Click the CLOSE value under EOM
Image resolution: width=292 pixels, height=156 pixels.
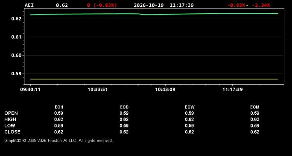[x=255, y=132]
